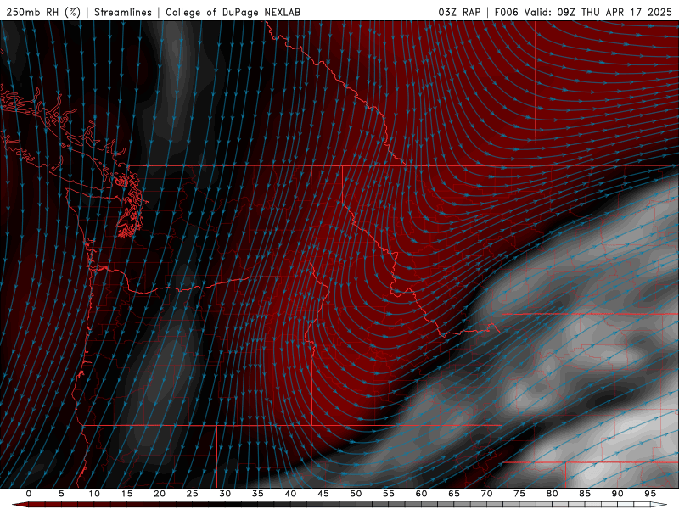Click the red left arrow end of colorbar
This screenshot has height=509, width=679.
pos(20,505)
